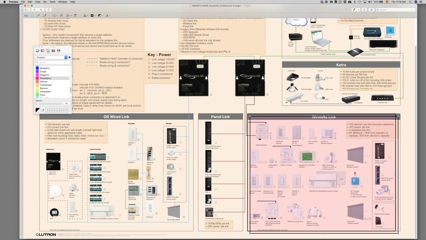Open Siri from menu bar
Screen dimensions: 426x240
tap(416, 2)
